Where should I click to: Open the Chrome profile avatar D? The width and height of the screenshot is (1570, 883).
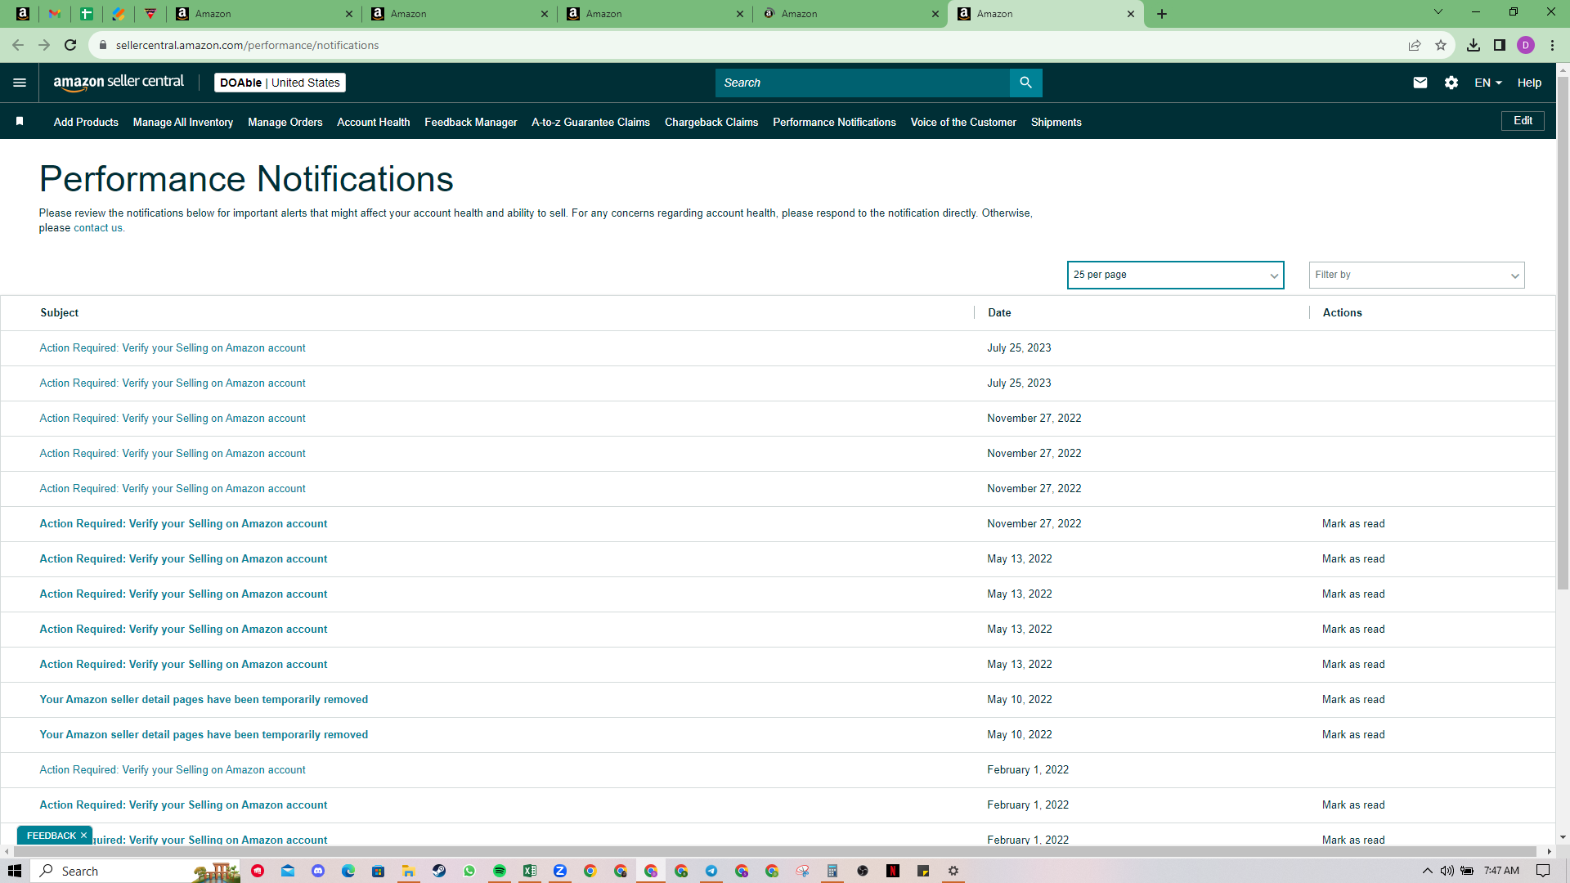point(1526,45)
